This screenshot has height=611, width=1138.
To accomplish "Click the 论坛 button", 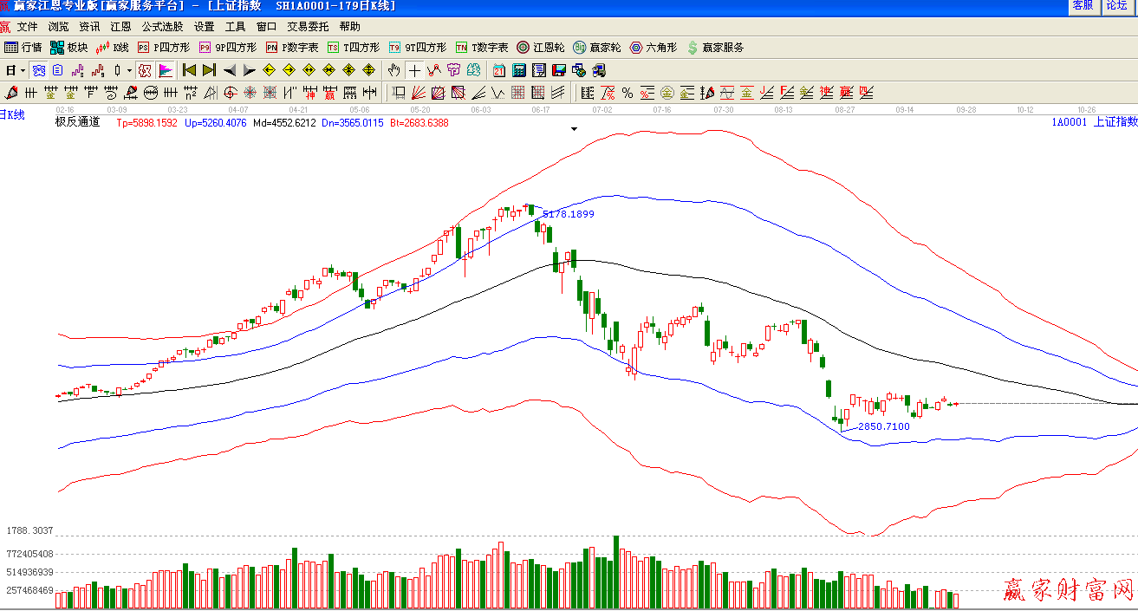I will point(1116,6).
